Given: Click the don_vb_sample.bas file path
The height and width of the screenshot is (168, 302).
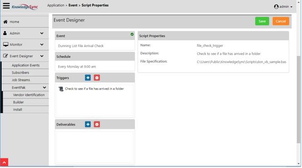Looking at the screenshot, I should click(241, 62).
